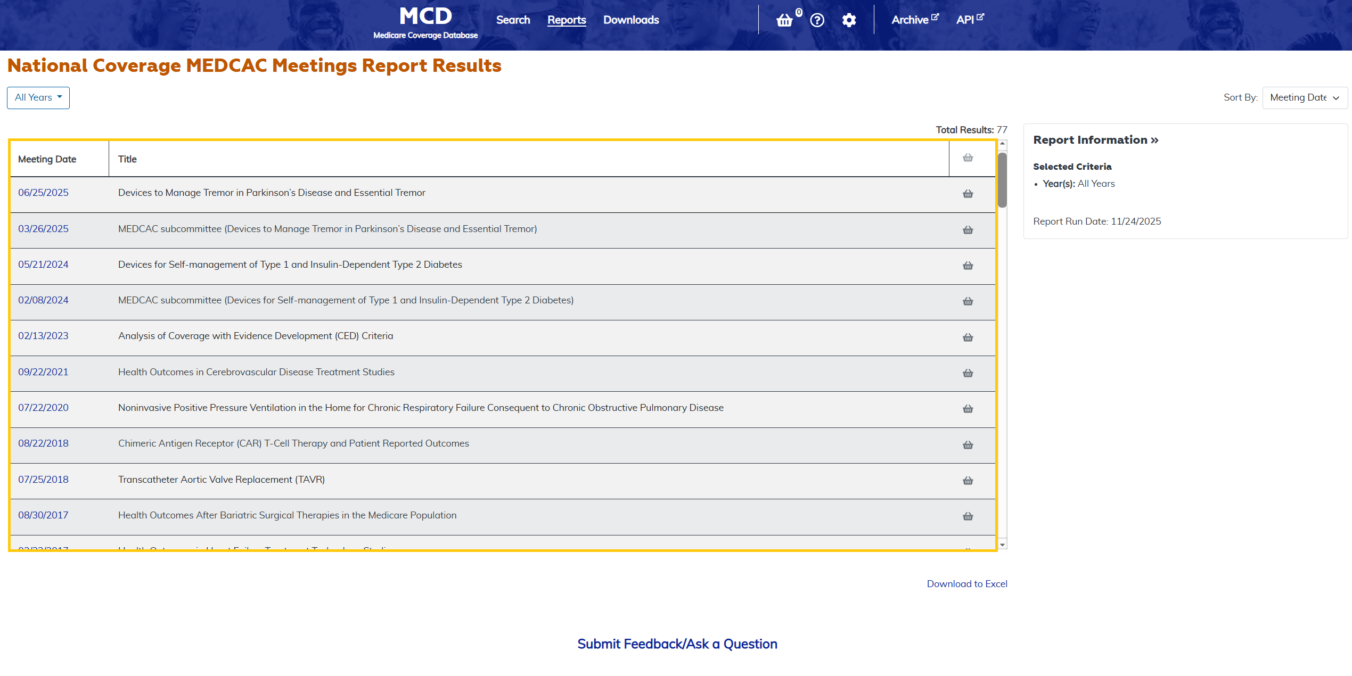Open the Downloads menu item

(x=631, y=20)
